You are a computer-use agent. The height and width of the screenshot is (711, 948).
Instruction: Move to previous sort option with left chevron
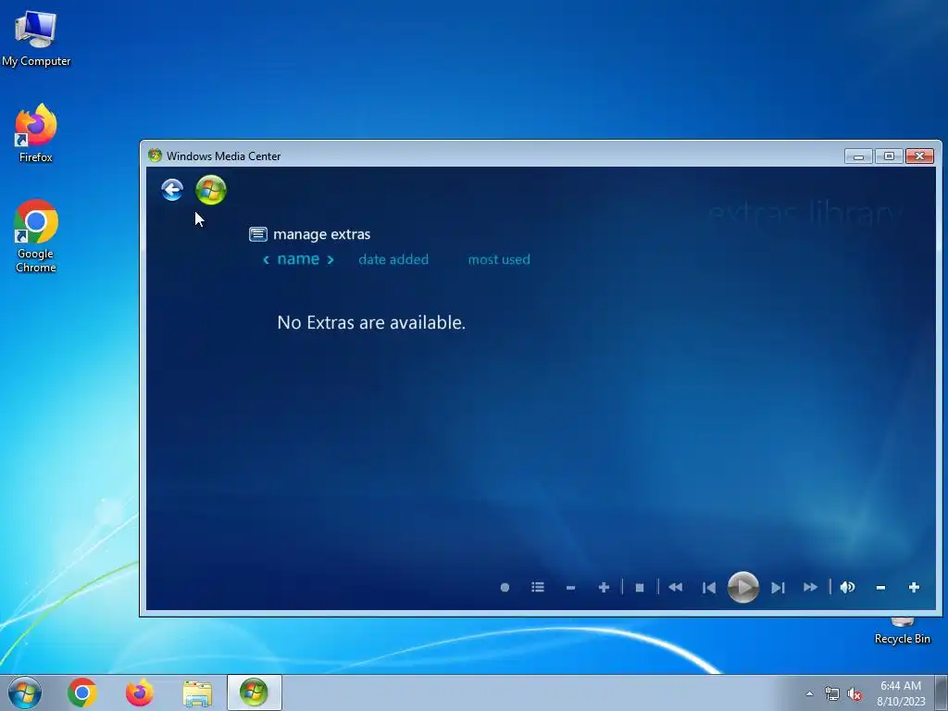[266, 260]
